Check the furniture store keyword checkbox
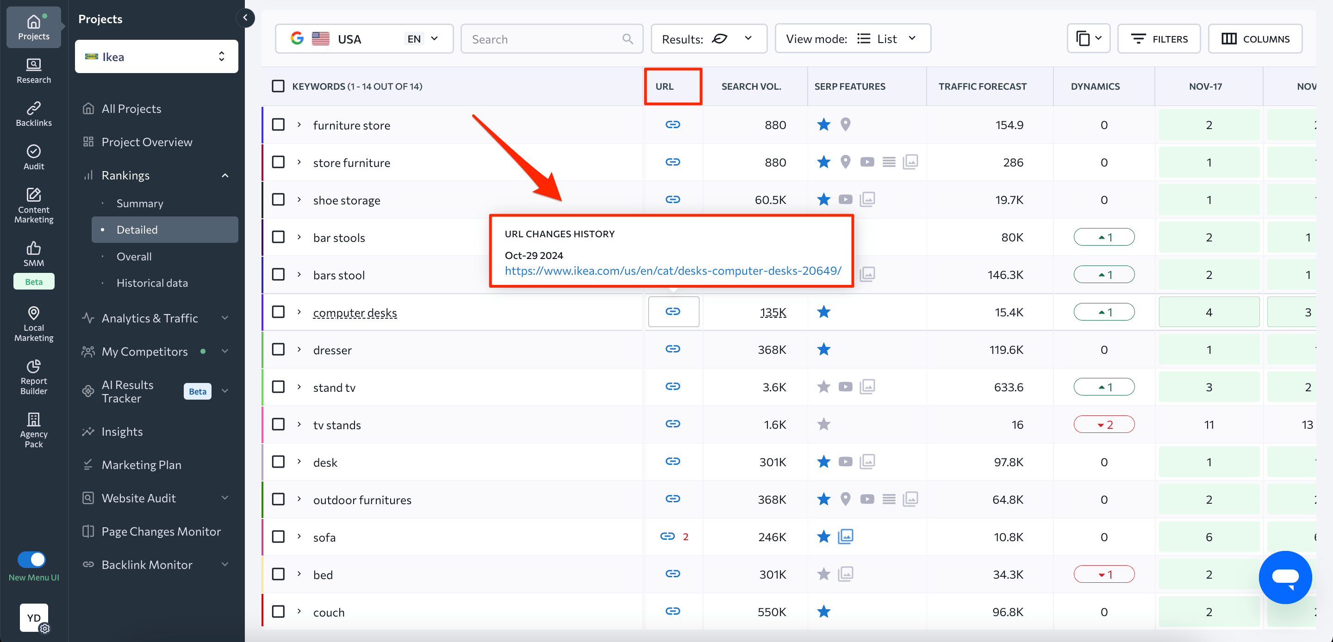Viewport: 1333px width, 642px height. [278, 125]
